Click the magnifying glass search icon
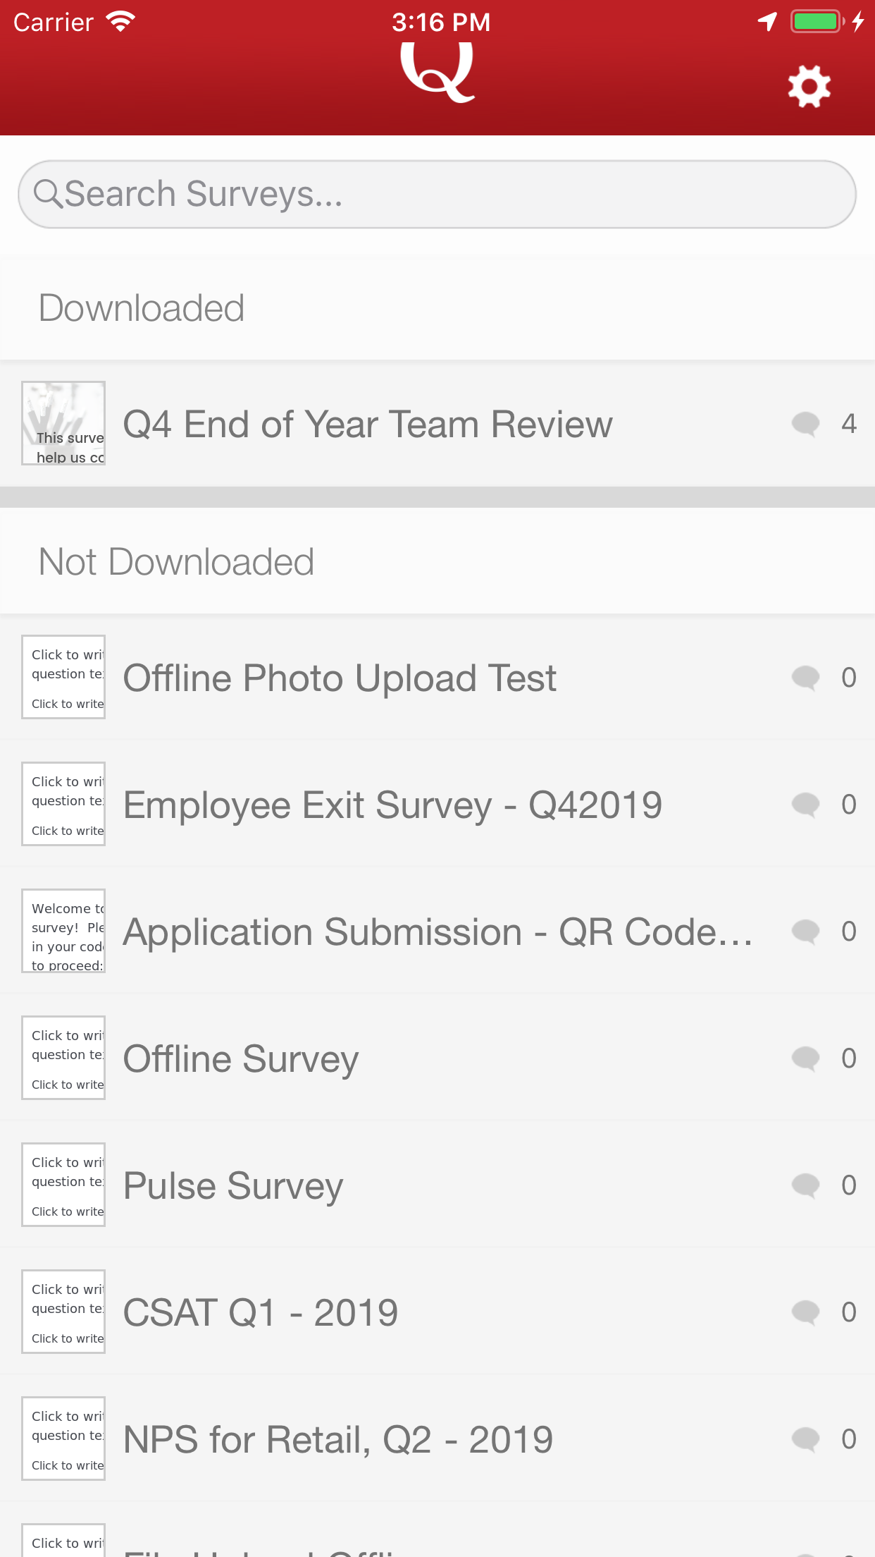Image resolution: width=875 pixels, height=1557 pixels. (49, 194)
